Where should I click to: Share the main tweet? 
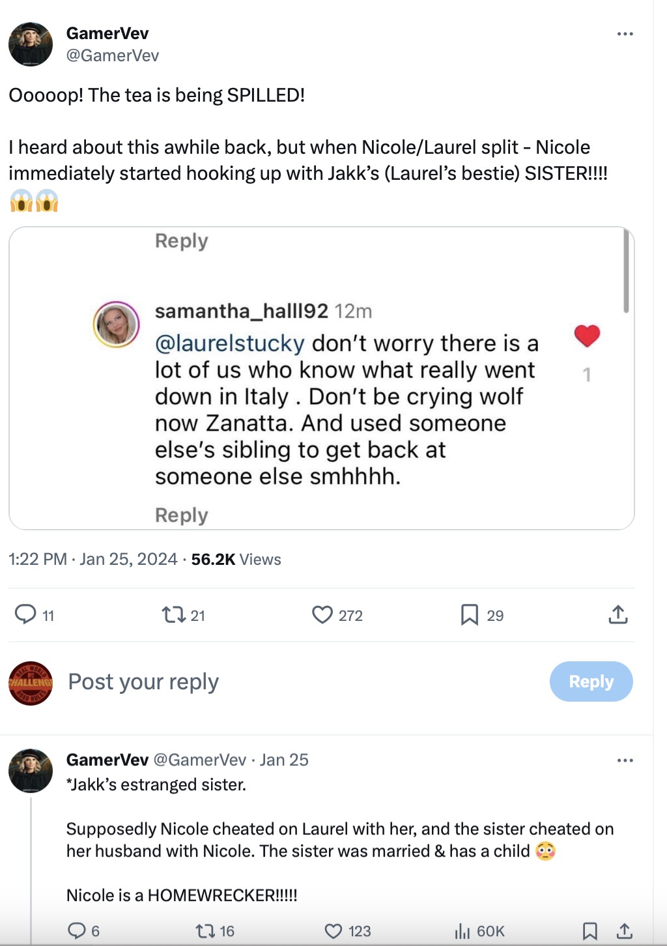coord(617,614)
